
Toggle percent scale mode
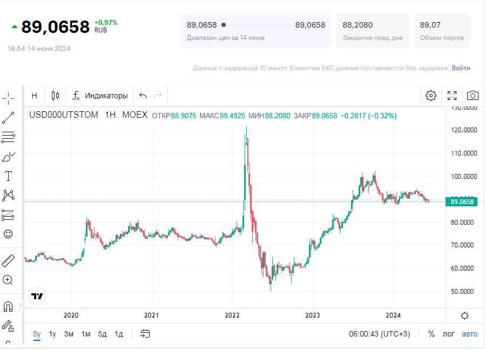(x=432, y=334)
